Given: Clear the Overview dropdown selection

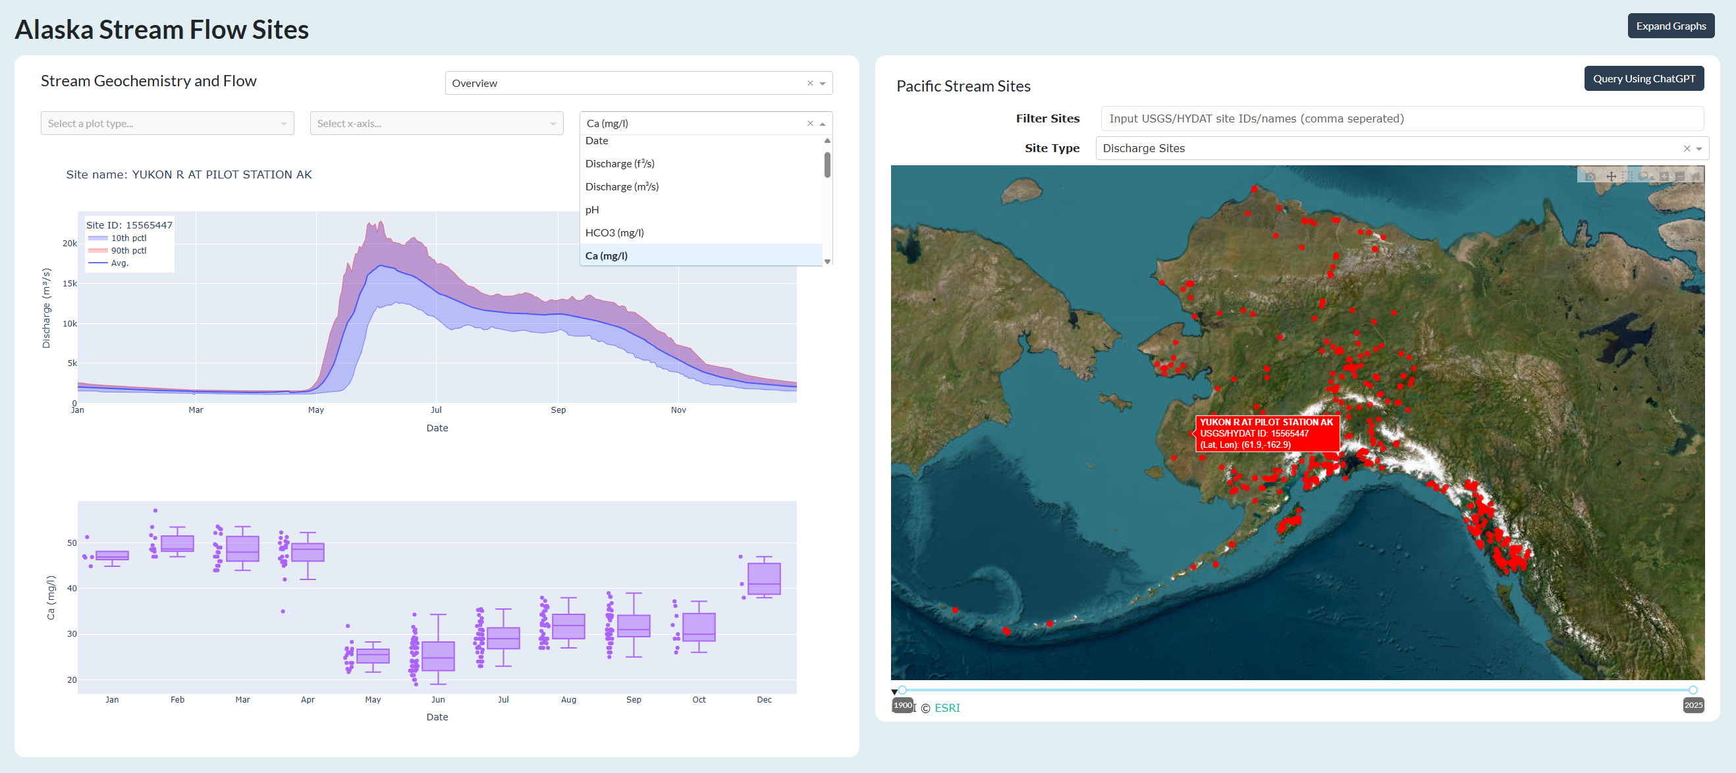Looking at the screenshot, I should pyautogui.click(x=810, y=83).
